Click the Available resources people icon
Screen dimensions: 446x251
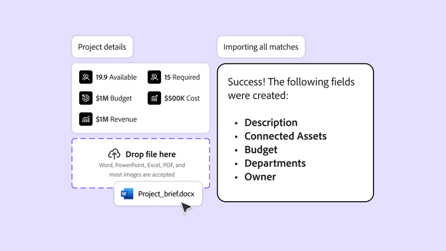[86, 77]
